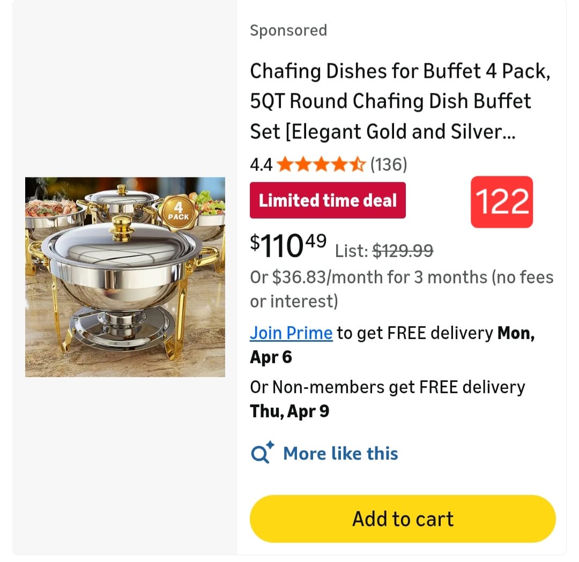Click the magnifier sparkle icon beside More like this
579x562 pixels.
click(x=262, y=453)
